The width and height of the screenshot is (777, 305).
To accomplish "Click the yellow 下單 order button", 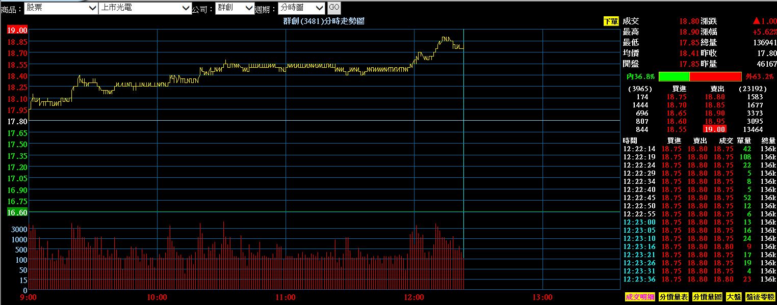I will [610, 21].
